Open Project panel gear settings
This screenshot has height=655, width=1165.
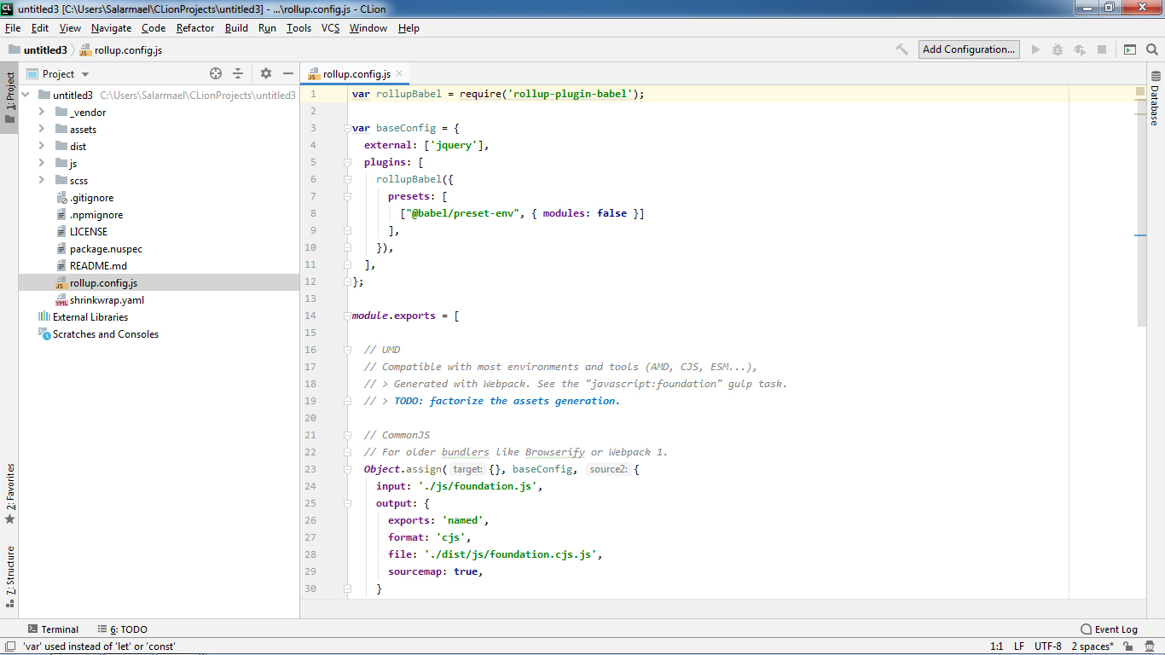(x=265, y=74)
